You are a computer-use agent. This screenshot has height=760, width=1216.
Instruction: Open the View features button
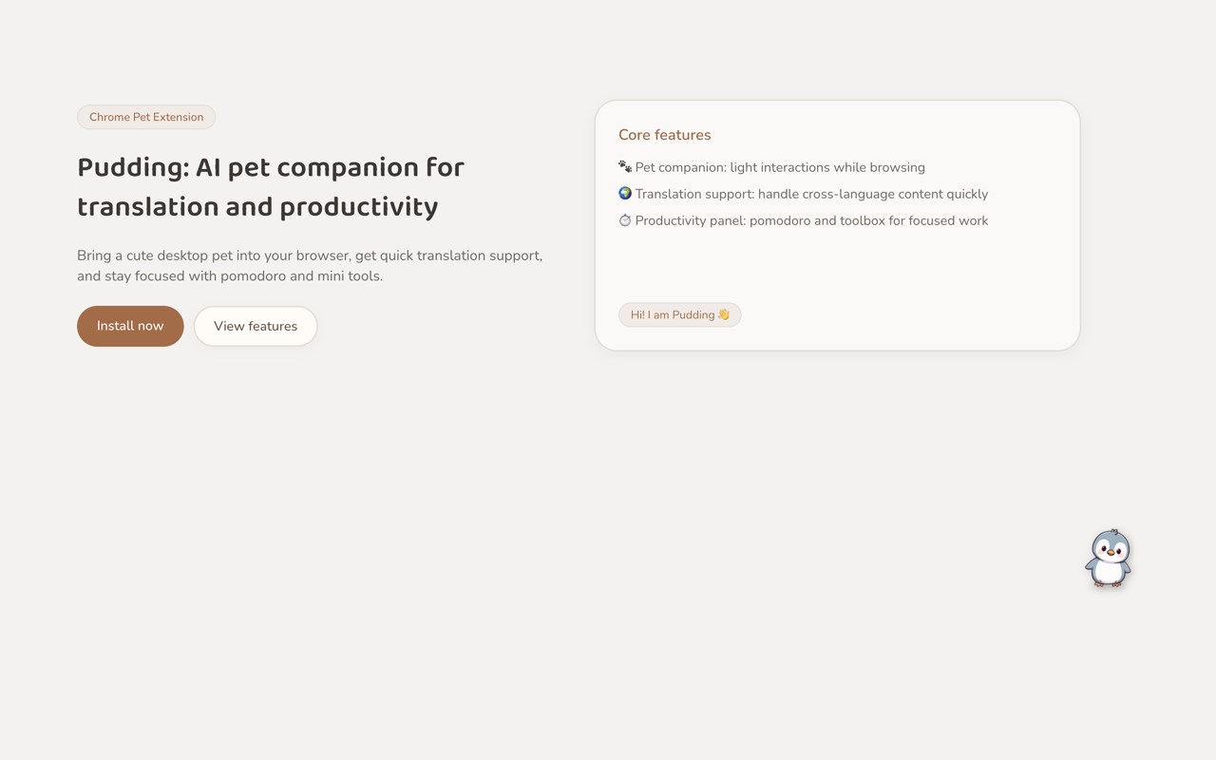pyautogui.click(x=256, y=326)
